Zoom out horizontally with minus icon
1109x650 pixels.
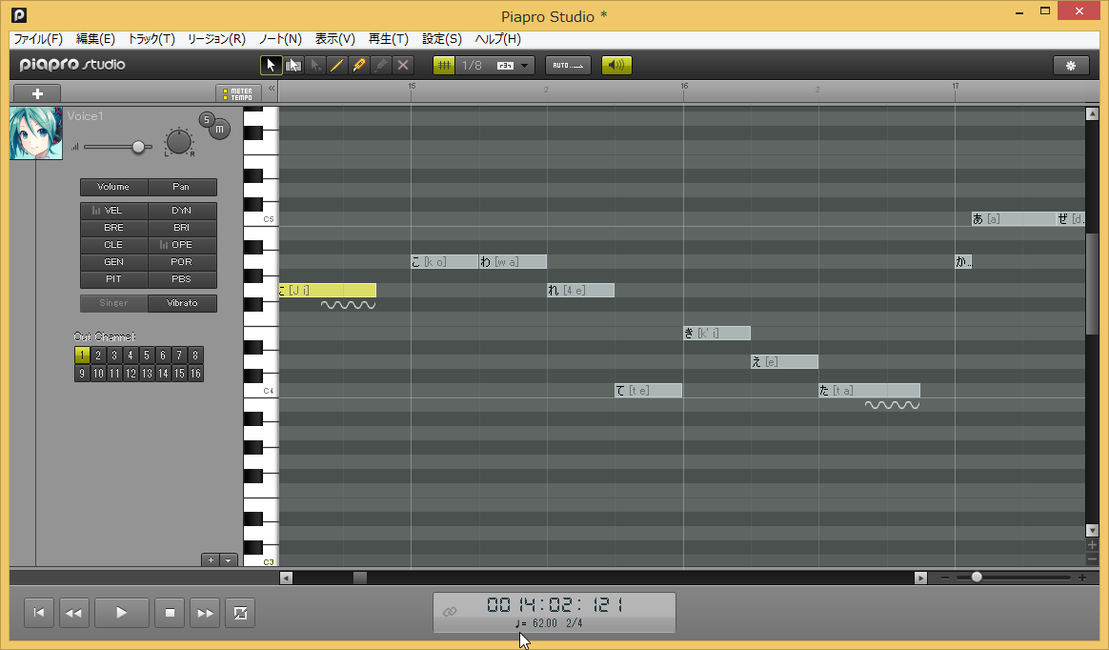coord(945,578)
